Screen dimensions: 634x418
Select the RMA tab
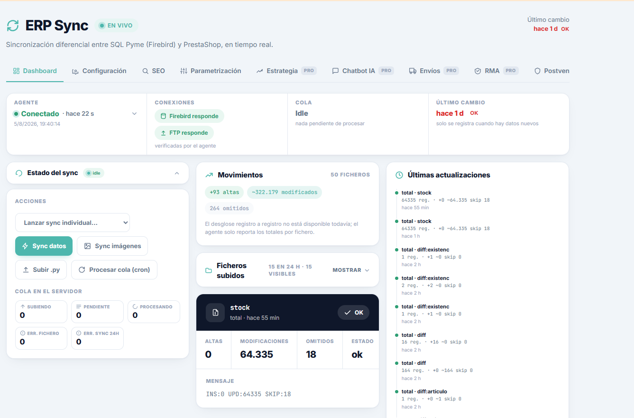(x=496, y=71)
